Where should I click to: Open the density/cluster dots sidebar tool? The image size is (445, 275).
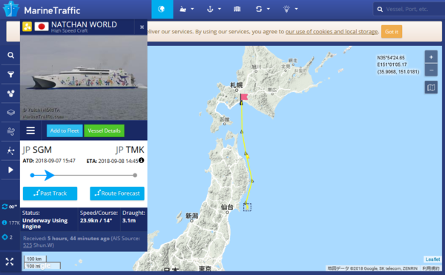(10, 93)
